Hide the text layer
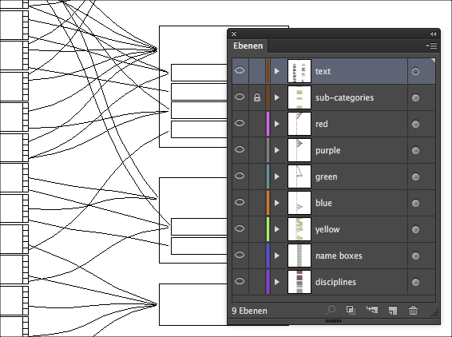The image size is (452, 337). 240,70
